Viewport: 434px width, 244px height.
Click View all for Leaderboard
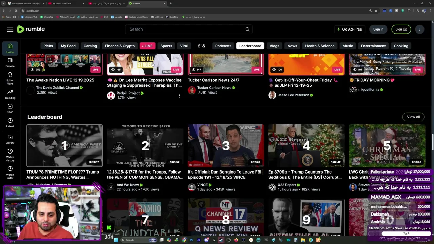tap(413, 117)
